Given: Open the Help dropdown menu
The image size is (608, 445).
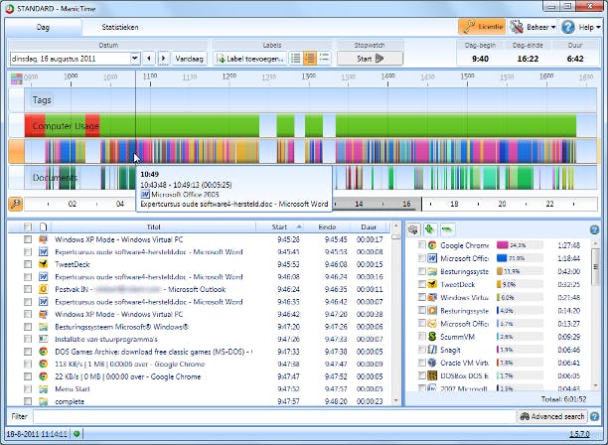Looking at the screenshot, I should [581, 29].
